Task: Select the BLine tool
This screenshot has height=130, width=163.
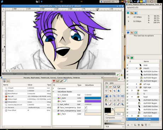Action: pyautogui.click(x=106, y=100)
